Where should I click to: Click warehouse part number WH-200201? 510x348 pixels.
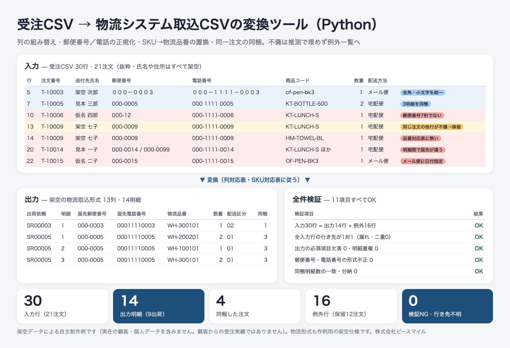pos(183,237)
